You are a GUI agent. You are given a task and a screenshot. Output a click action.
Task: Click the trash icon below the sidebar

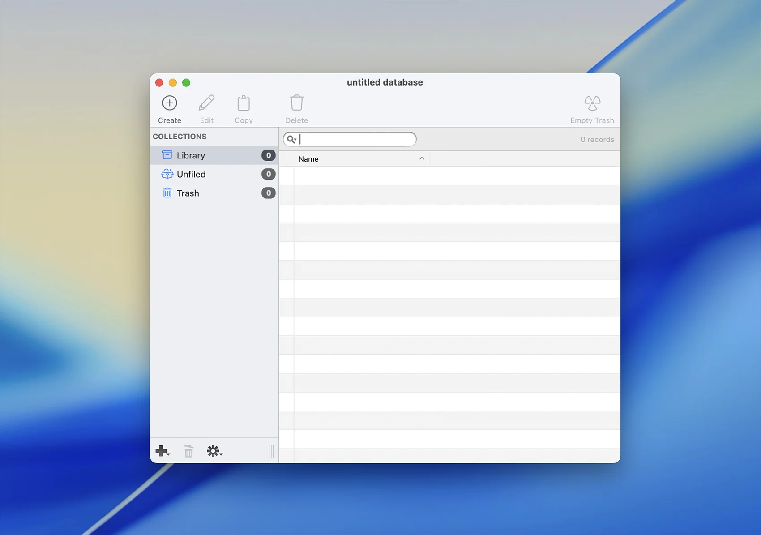[189, 451]
